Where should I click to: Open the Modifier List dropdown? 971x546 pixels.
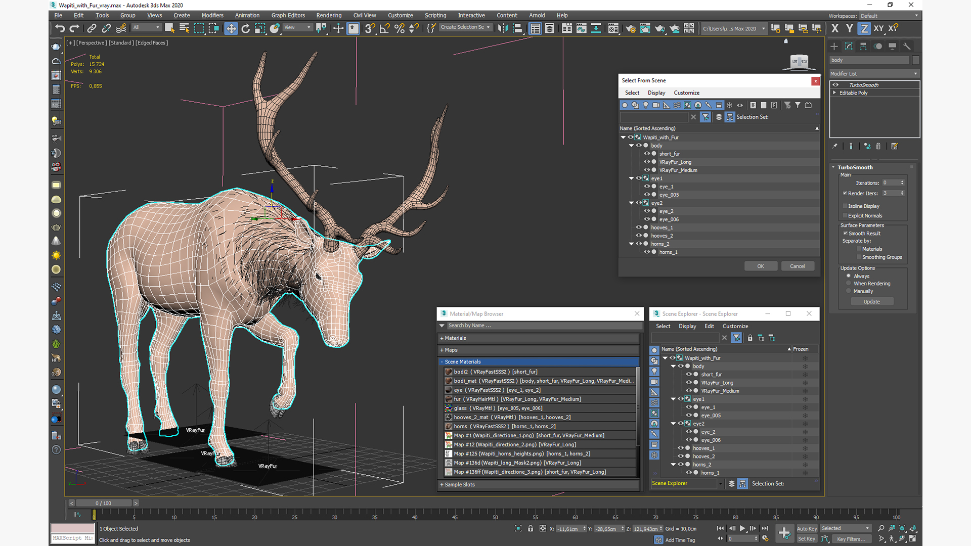pos(874,74)
